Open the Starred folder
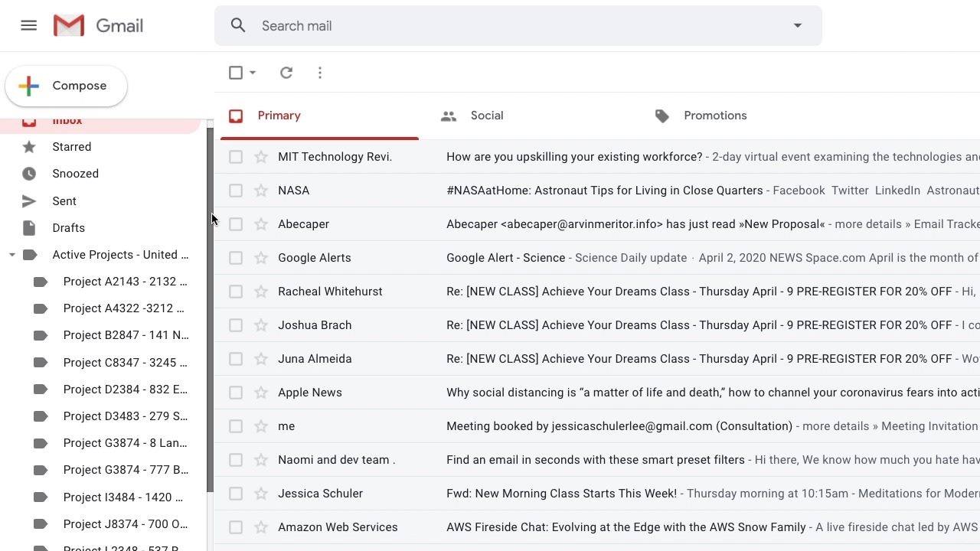 coord(72,147)
